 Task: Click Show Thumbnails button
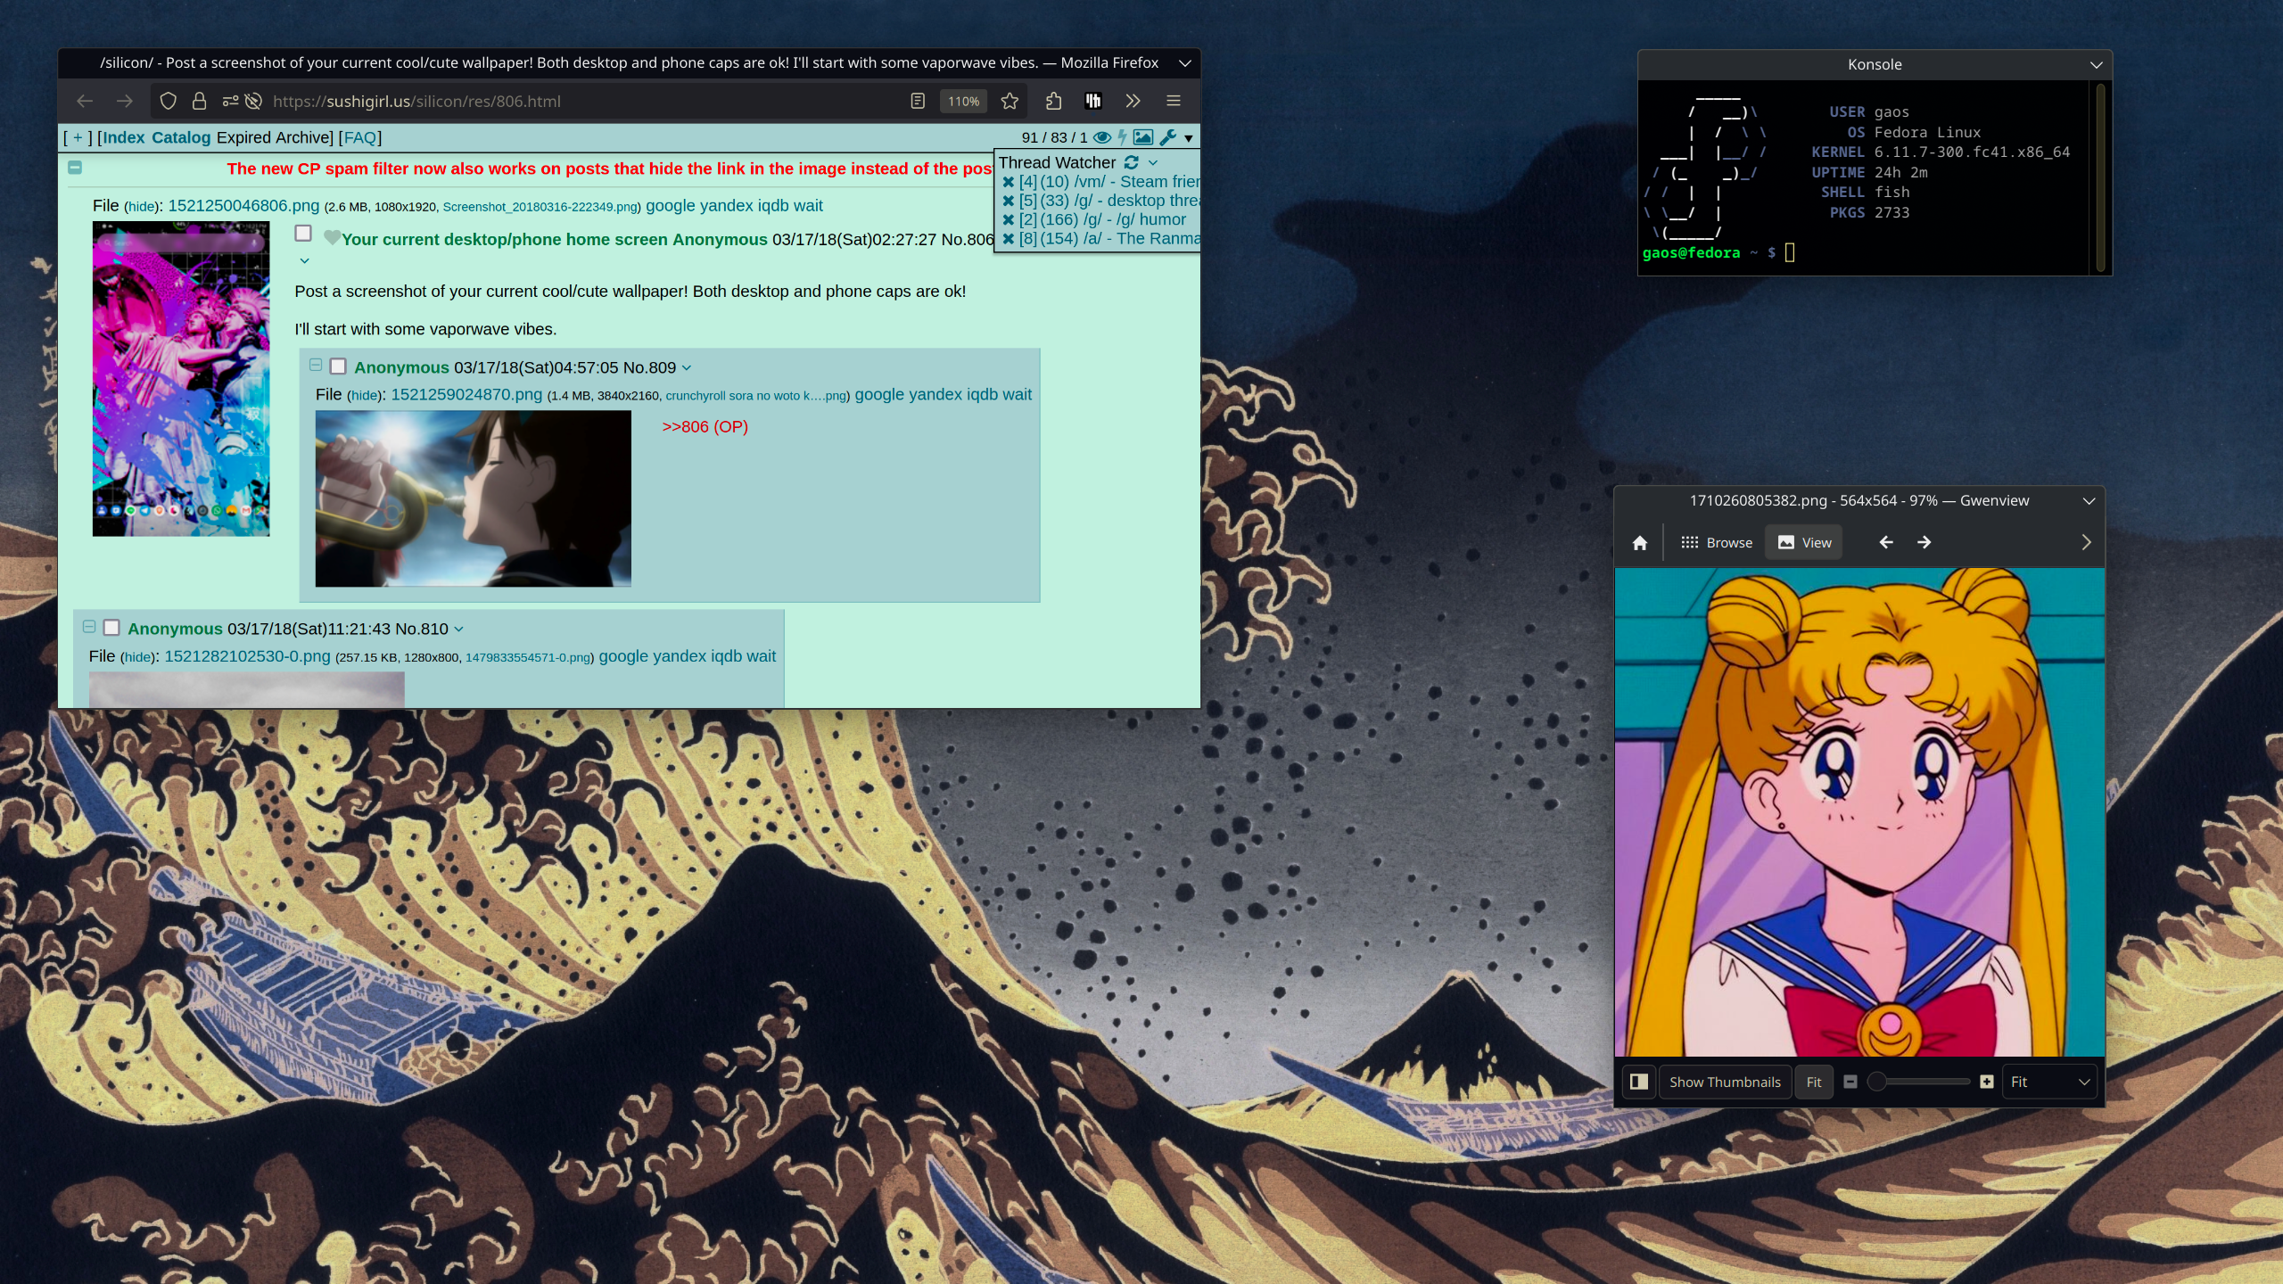[x=1724, y=1082]
